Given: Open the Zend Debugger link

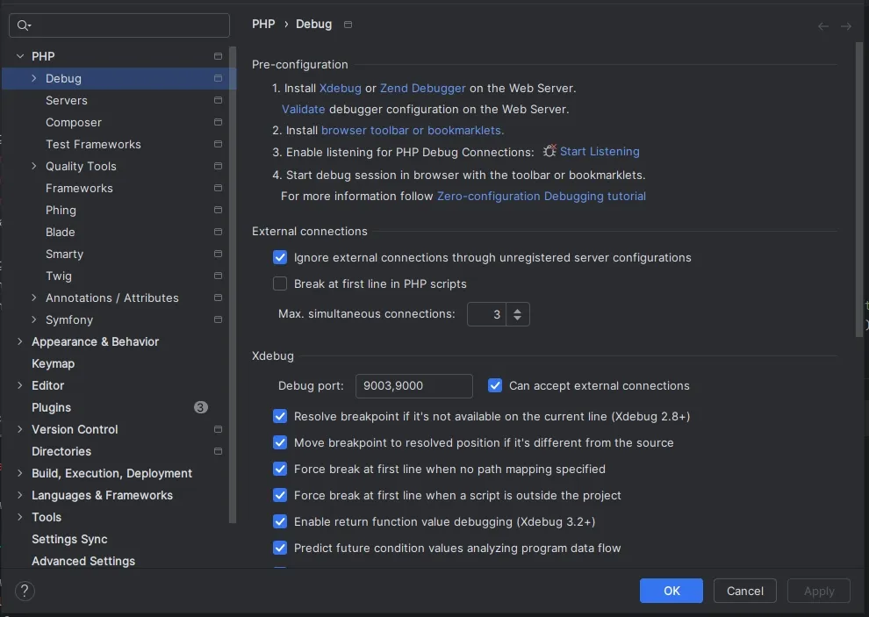Looking at the screenshot, I should pyautogui.click(x=423, y=88).
